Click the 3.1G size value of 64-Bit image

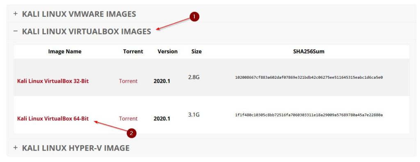(x=194, y=115)
